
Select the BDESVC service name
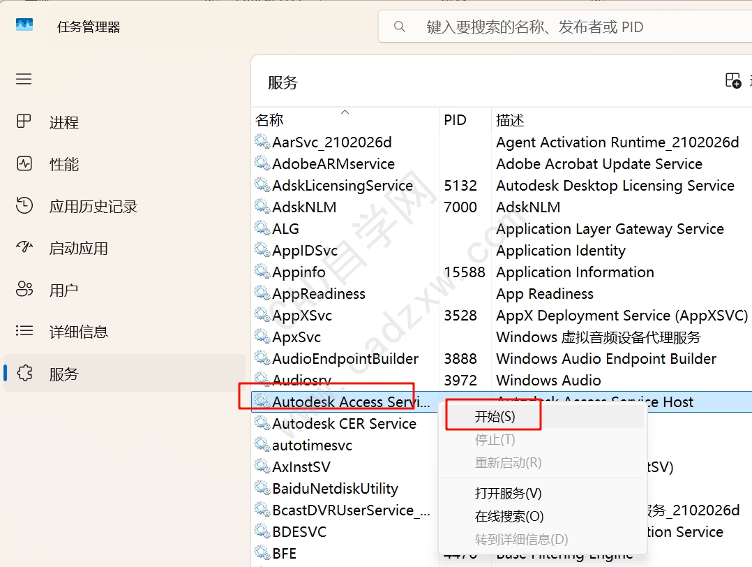click(x=299, y=531)
